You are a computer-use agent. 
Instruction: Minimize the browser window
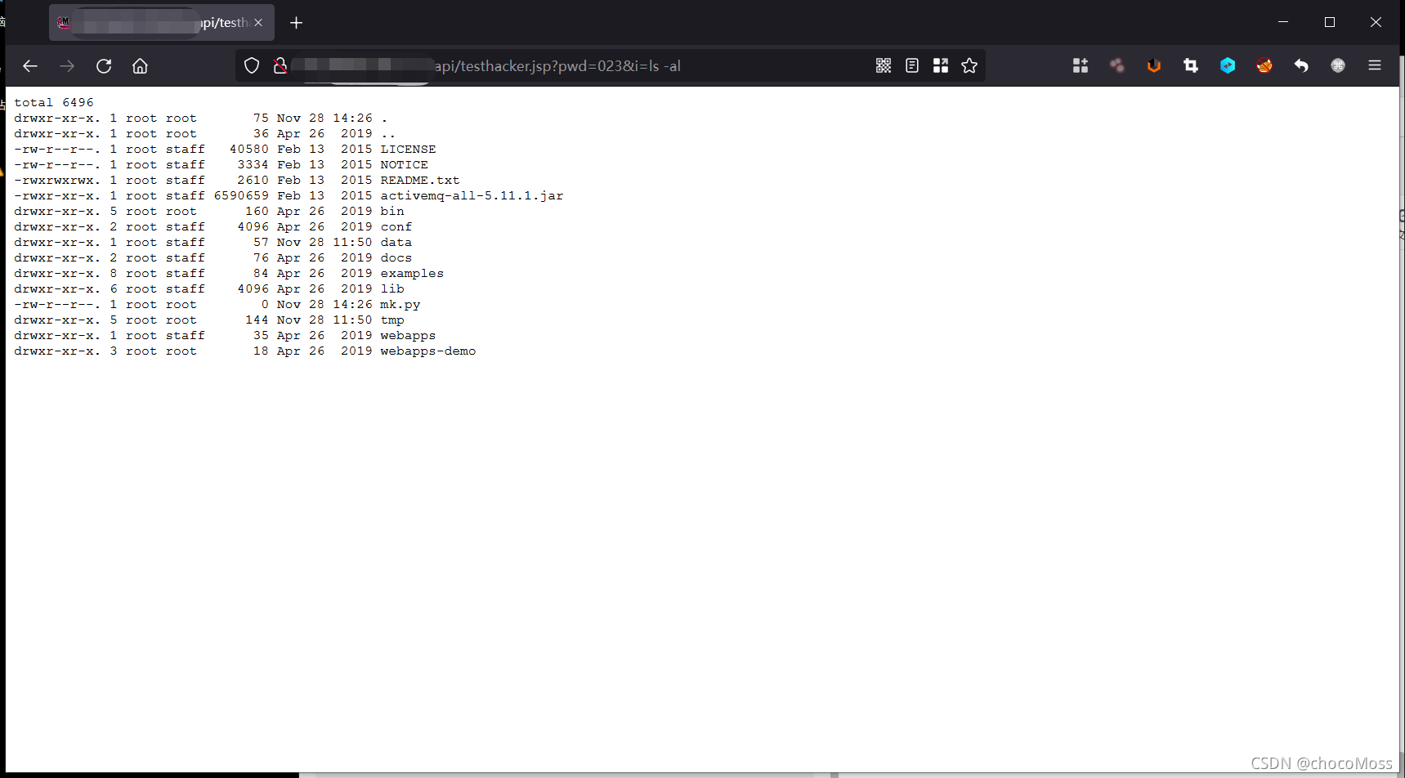pos(1283,22)
